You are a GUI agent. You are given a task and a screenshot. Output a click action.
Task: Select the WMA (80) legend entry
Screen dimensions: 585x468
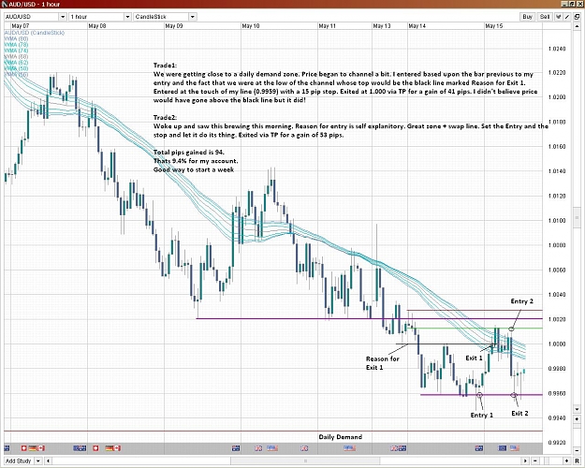(16, 38)
